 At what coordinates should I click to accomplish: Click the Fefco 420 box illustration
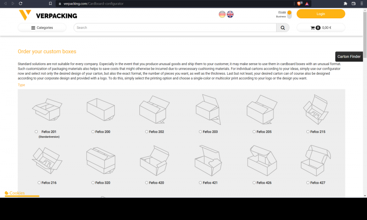click(155, 160)
